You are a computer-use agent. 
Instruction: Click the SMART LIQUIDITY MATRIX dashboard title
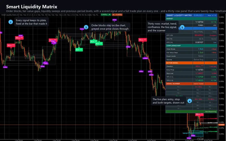pyautogui.click(x=179, y=15)
